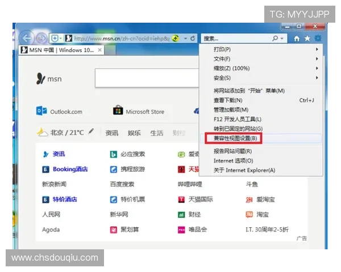This screenshot has width=341, height=272.
Task: Open the 斗鱼 link
Action: (252, 184)
